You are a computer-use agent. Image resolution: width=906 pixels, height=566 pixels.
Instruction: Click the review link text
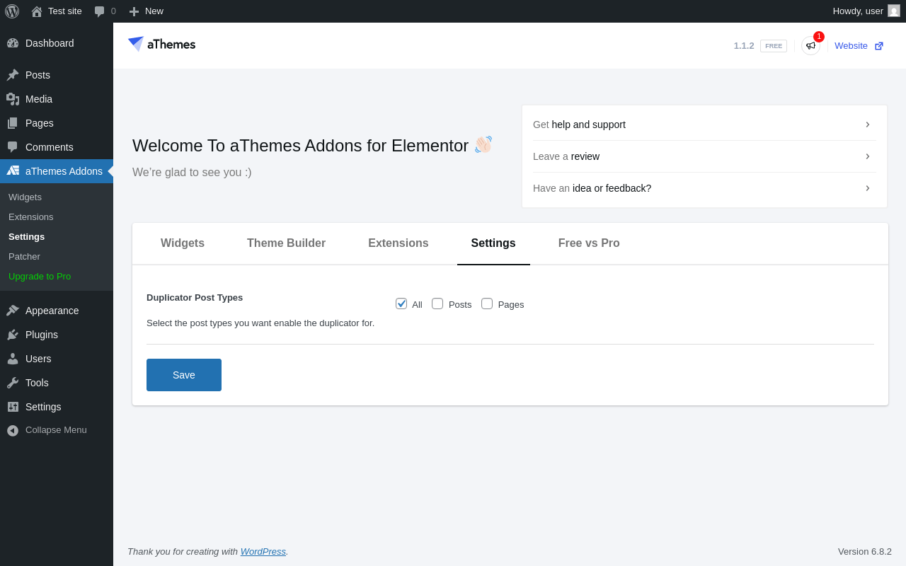click(585, 156)
